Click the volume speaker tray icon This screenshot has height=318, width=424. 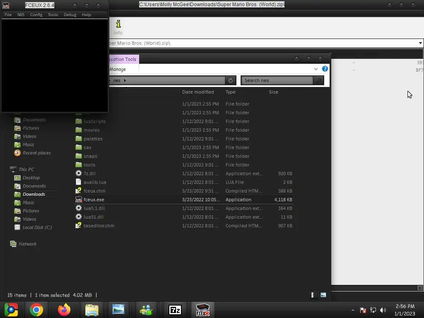[x=383, y=310]
